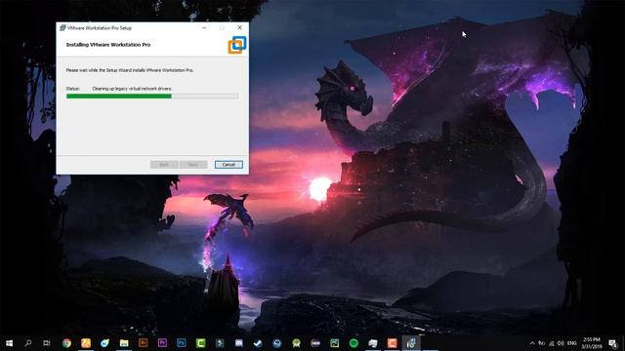Click the 'Cleaning up legacy virtual network drivers' status

pyautogui.click(x=132, y=89)
